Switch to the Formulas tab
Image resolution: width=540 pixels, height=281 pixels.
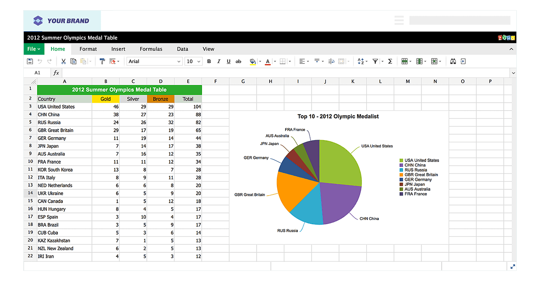pyautogui.click(x=151, y=49)
